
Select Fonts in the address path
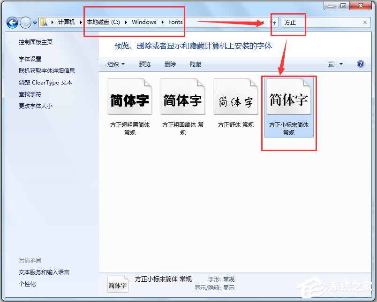point(175,22)
